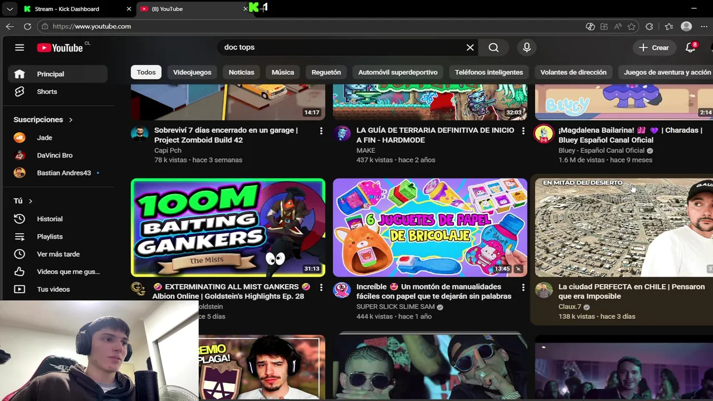The height and width of the screenshot is (401, 713).
Task: Click the browser address bar URL
Action: tap(91, 26)
